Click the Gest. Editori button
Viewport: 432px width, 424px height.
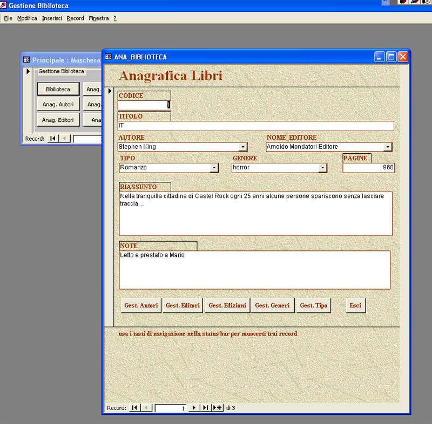tap(183, 305)
